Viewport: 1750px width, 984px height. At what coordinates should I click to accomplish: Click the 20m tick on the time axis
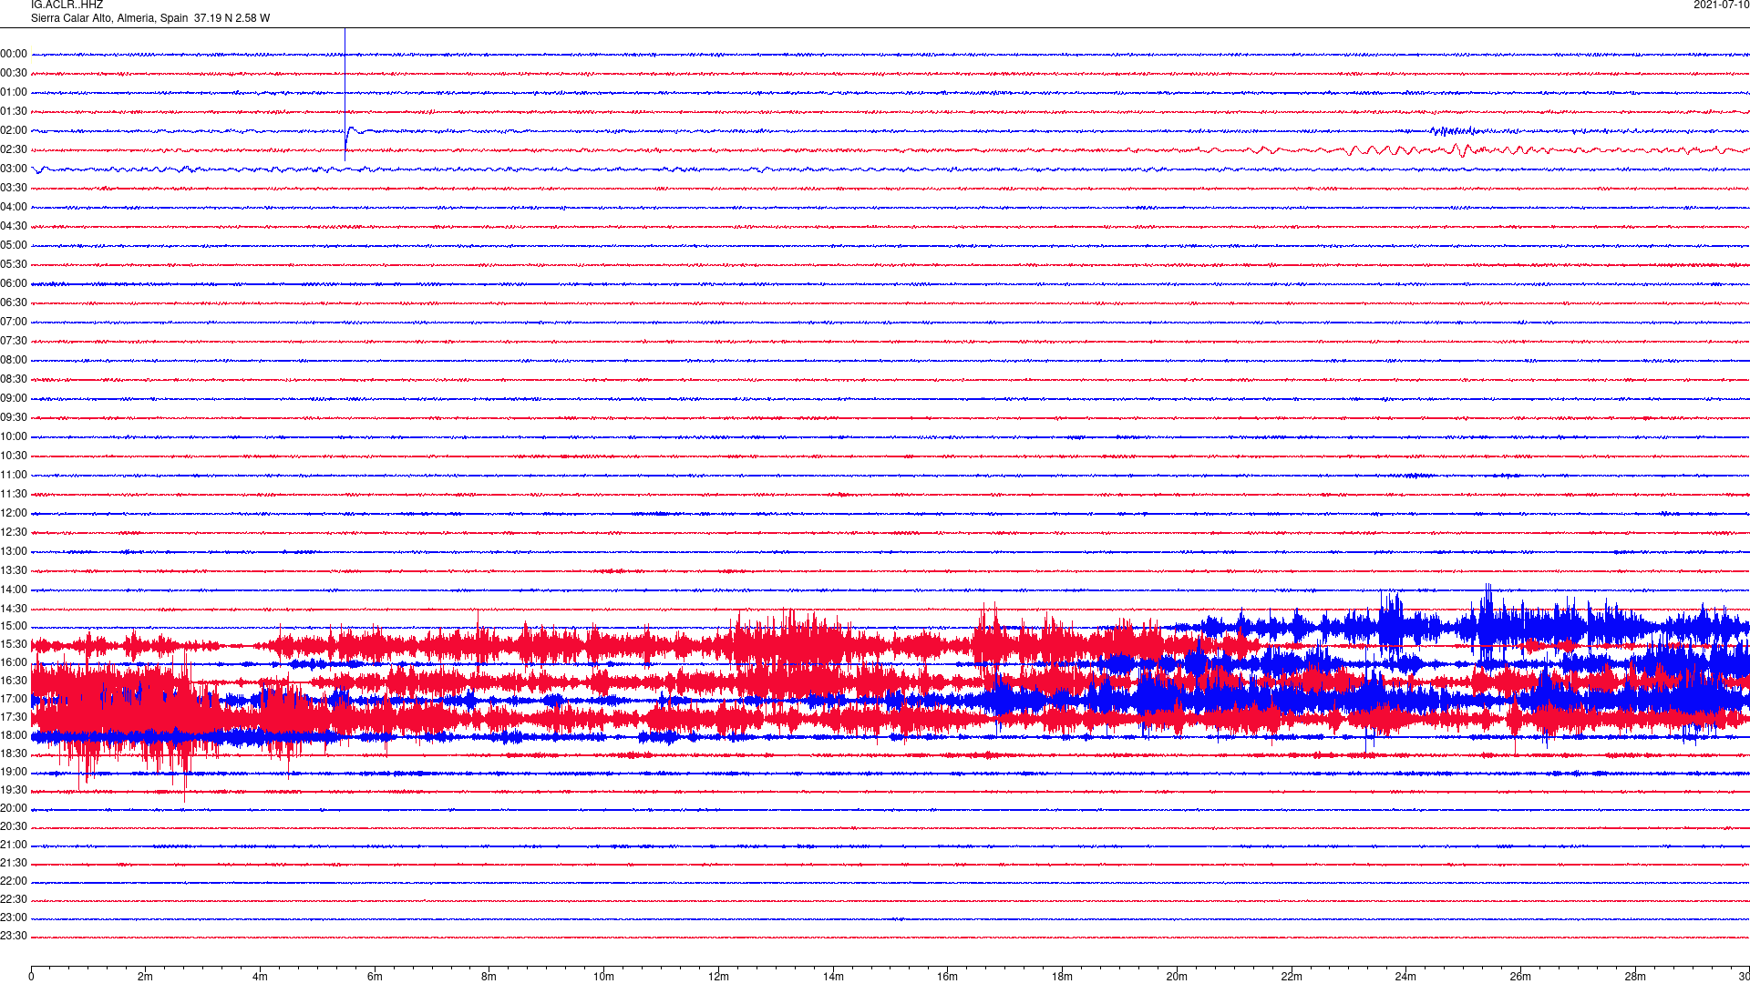1177,977
